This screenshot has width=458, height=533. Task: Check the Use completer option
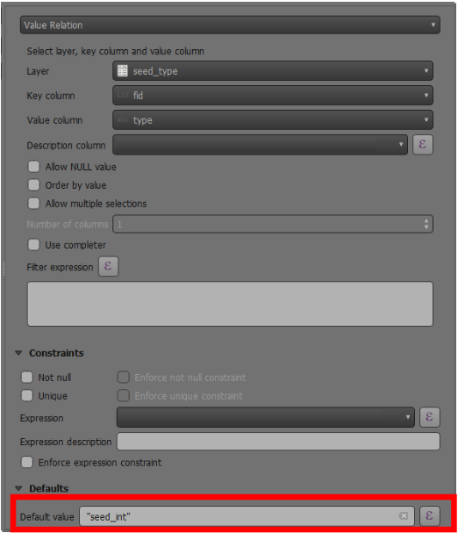33,245
